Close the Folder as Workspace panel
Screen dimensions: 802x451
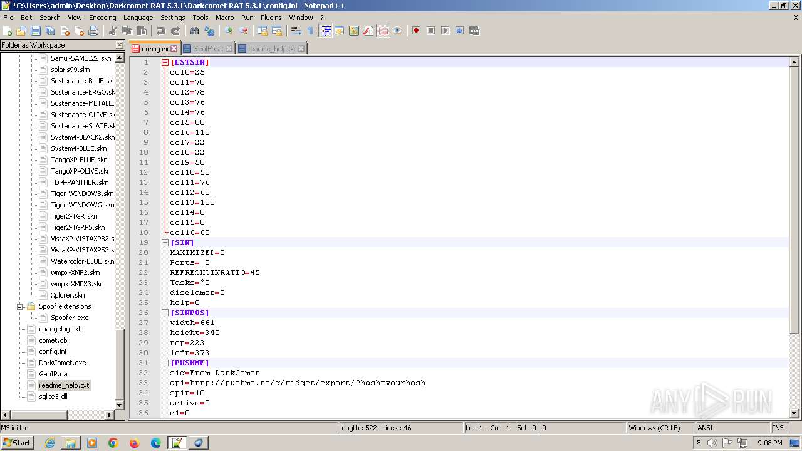click(120, 45)
